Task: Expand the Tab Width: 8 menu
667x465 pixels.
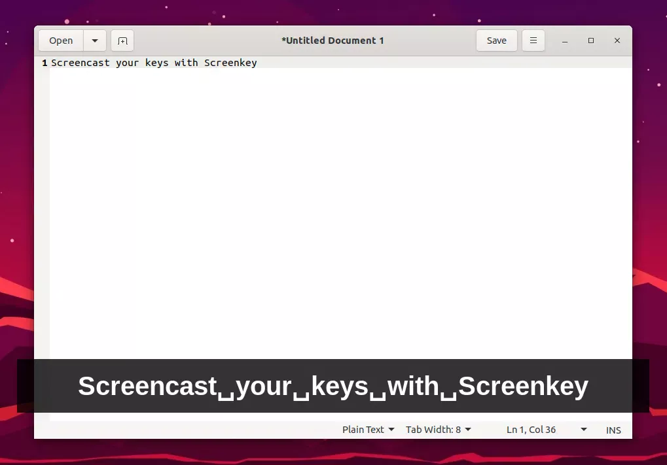Action: 438,430
